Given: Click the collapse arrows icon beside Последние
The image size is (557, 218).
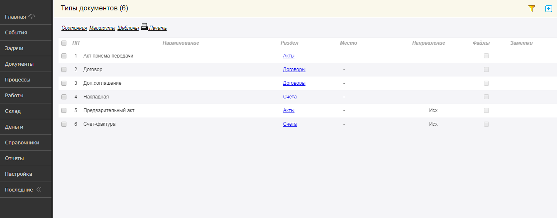Looking at the screenshot, I should pos(39,189).
